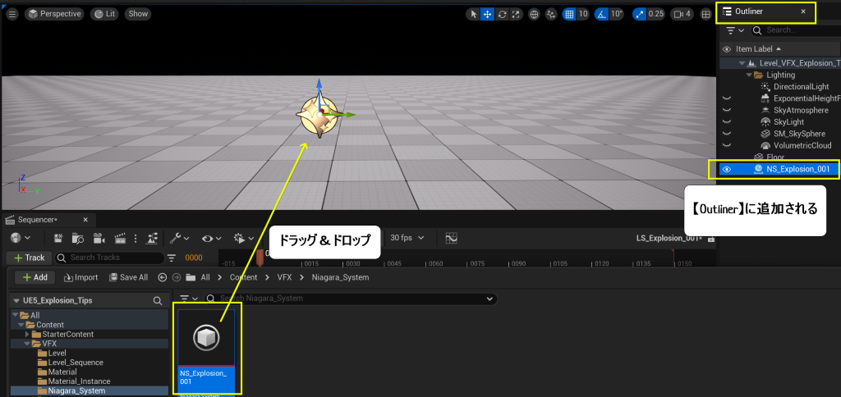Open the Sequencer curve editor icon
Viewport: 841px width, 397px height.
(451, 237)
